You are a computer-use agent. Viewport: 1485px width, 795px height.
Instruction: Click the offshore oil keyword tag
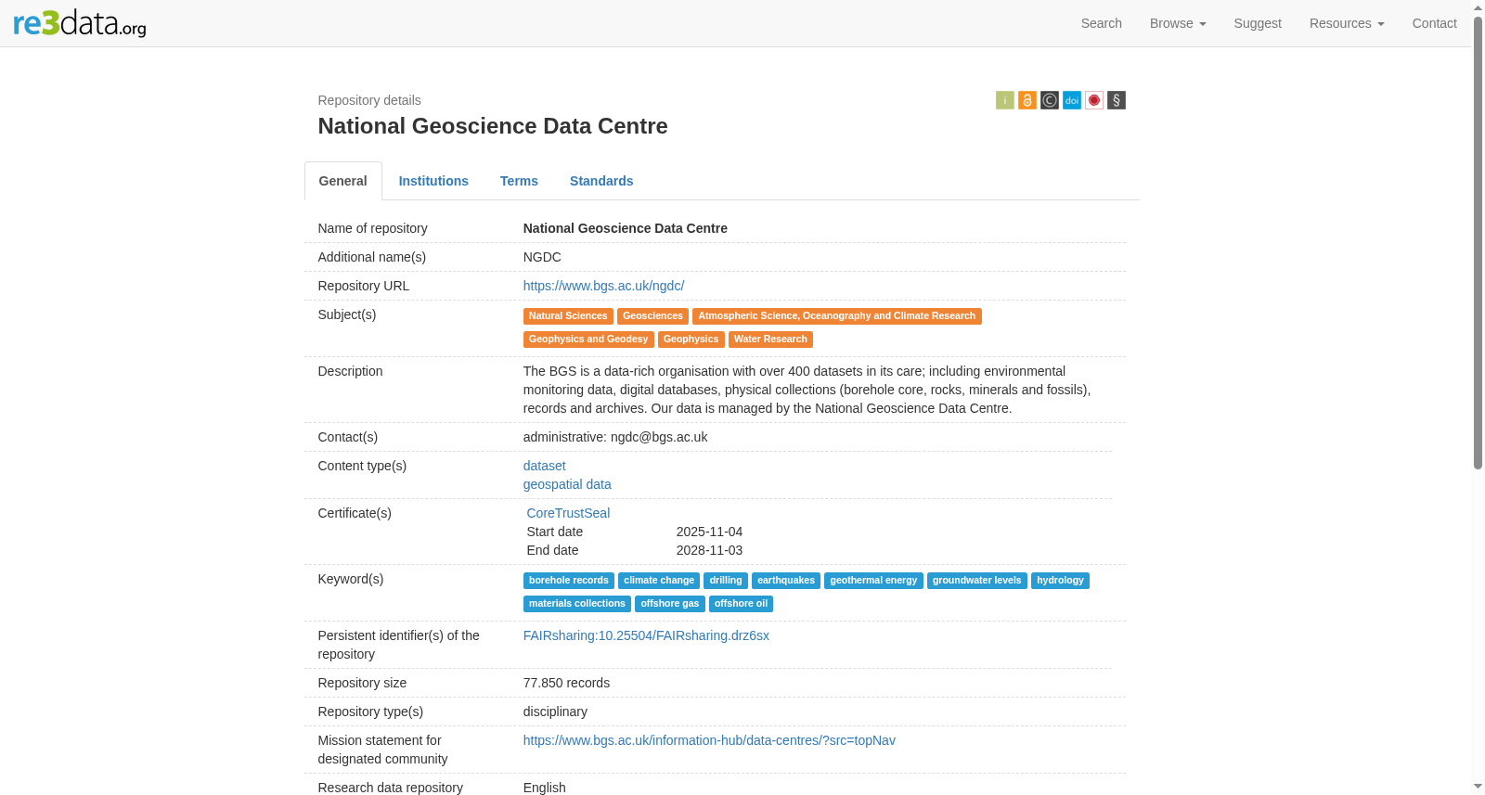[741, 604]
